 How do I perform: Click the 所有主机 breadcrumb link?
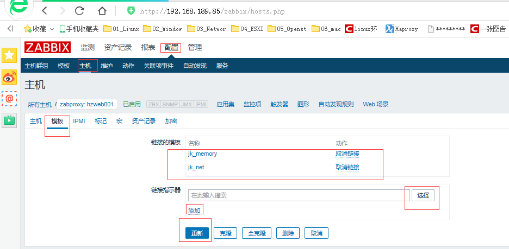click(40, 104)
